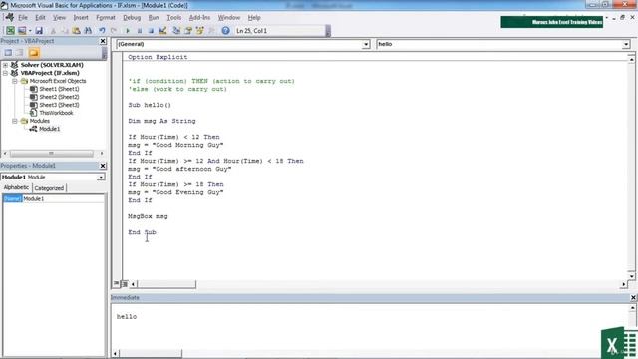Click the View Object icon in Project pane
638x359 pixels.
click(20, 53)
